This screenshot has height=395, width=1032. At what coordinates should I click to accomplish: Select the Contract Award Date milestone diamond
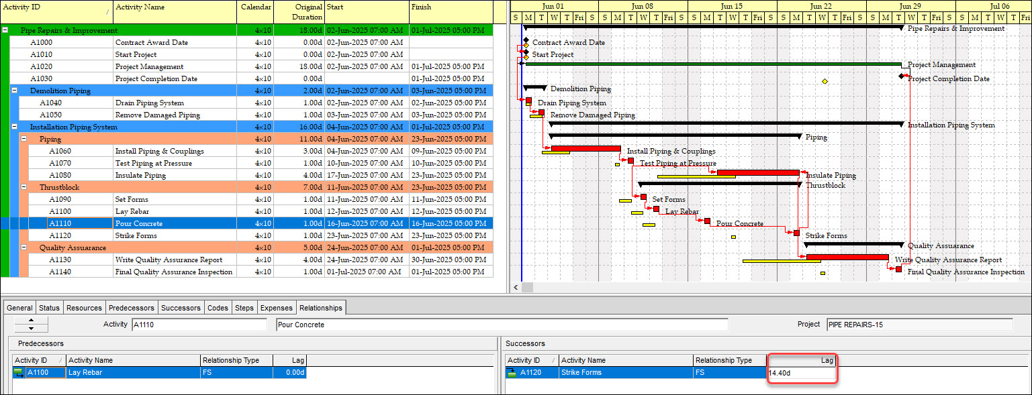coord(526,42)
